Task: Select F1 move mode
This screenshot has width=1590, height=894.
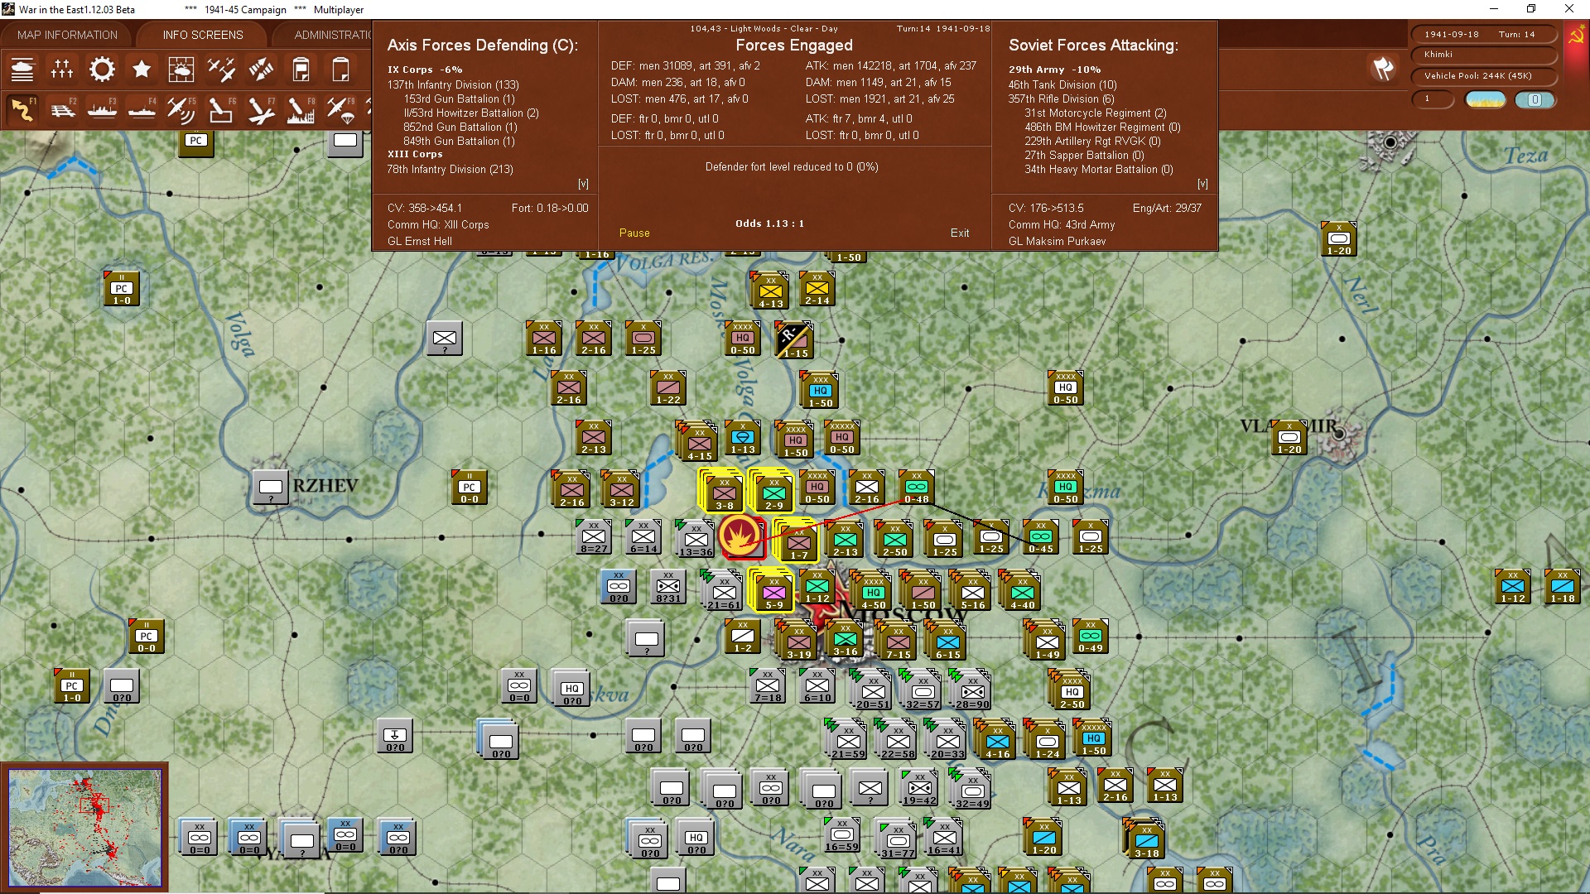Action: pos(22,110)
